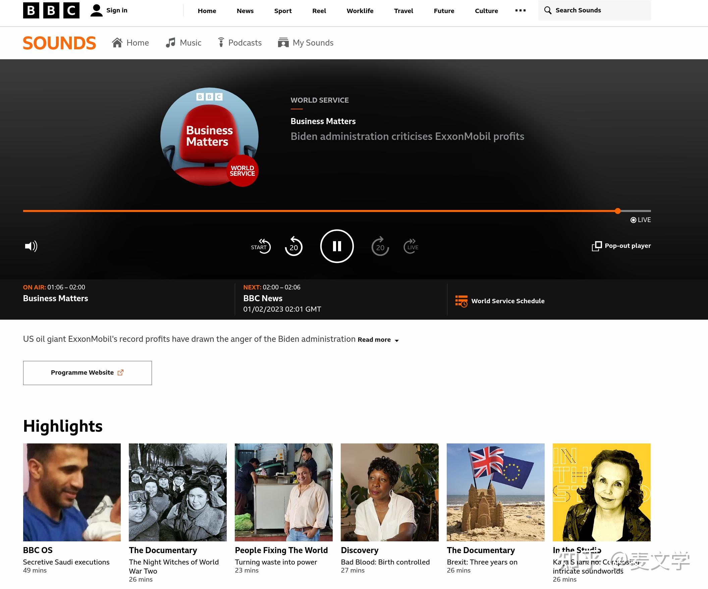Image resolution: width=708 pixels, height=589 pixels.
Task: Open the more menu ellipsis
Action: tap(520, 10)
